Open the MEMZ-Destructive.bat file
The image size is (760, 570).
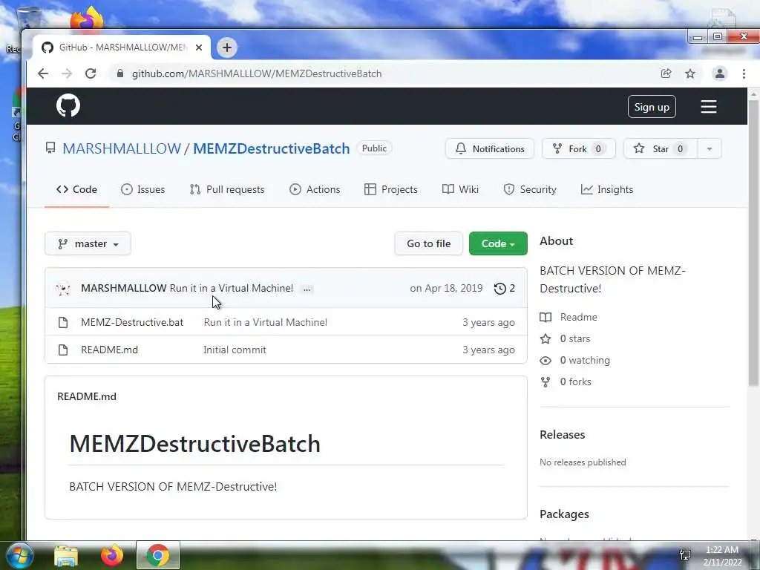(132, 322)
